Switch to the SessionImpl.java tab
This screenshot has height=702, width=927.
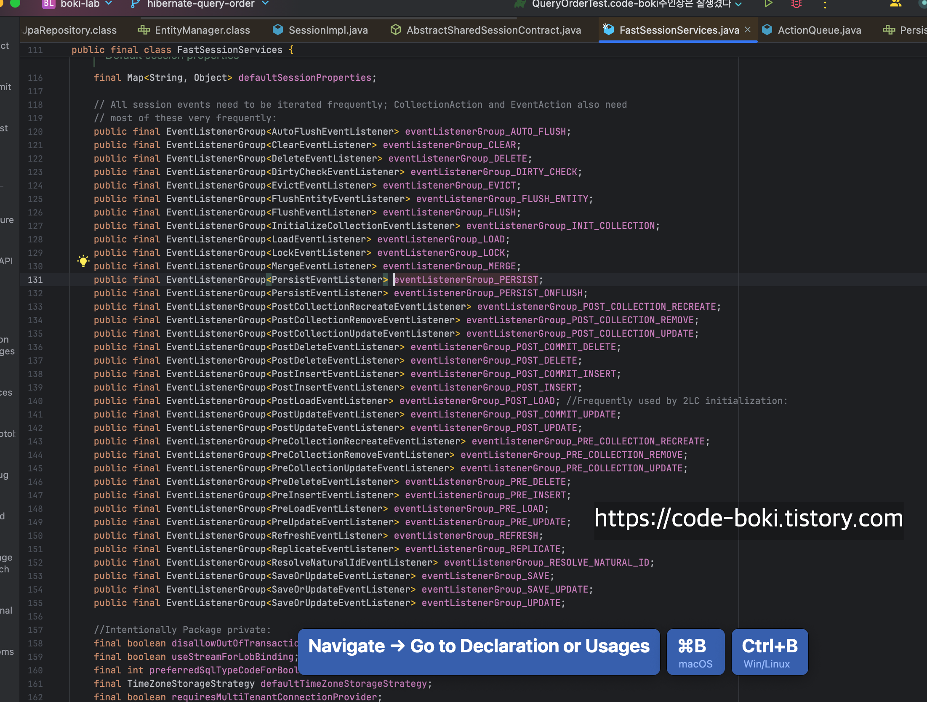point(328,30)
